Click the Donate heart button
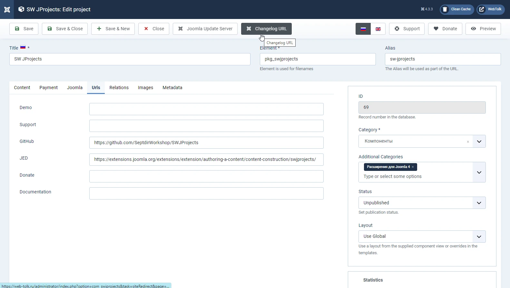Image resolution: width=510 pixels, height=288 pixels. (445, 29)
